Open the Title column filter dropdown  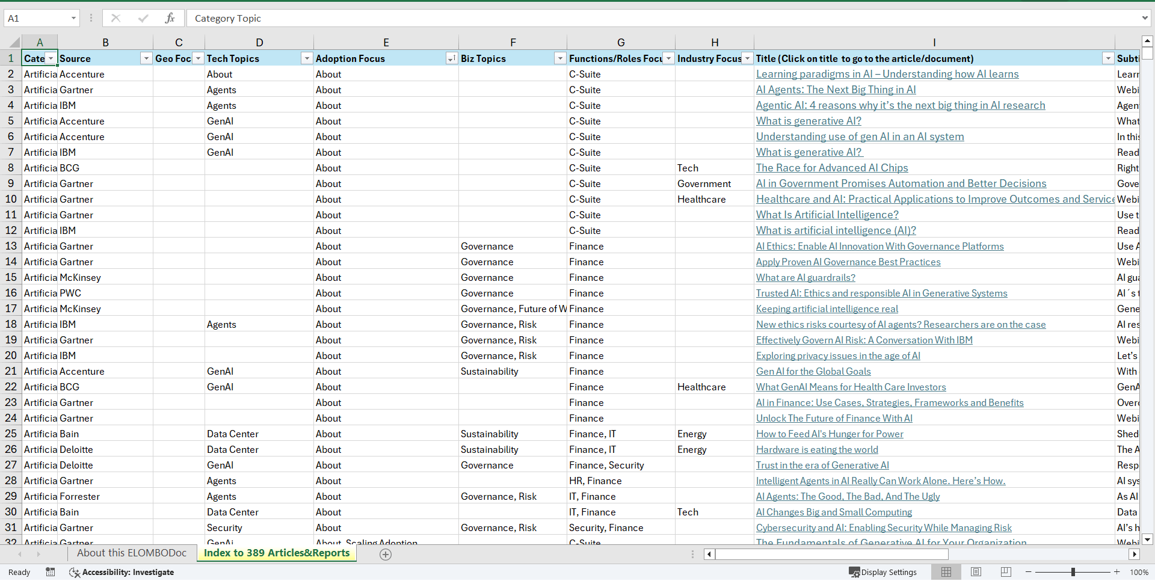[x=1107, y=58]
